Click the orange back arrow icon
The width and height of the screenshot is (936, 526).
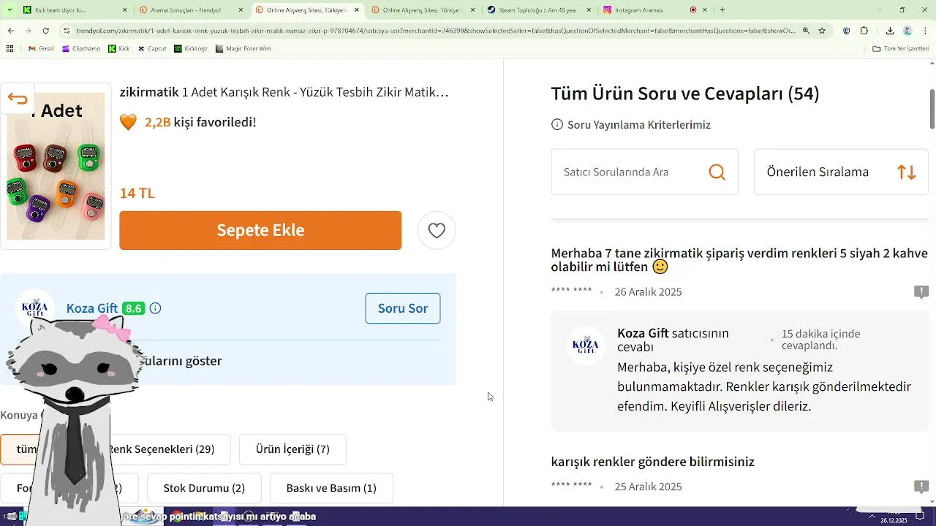tap(18, 99)
